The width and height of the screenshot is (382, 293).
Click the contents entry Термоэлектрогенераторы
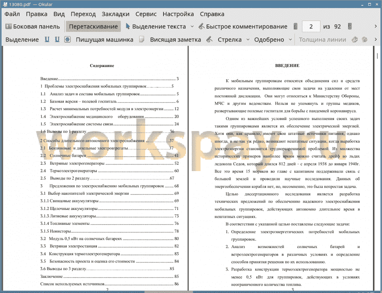[110, 171]
